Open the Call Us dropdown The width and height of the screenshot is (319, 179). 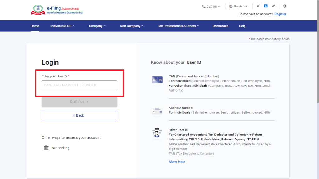coord(211,6)
